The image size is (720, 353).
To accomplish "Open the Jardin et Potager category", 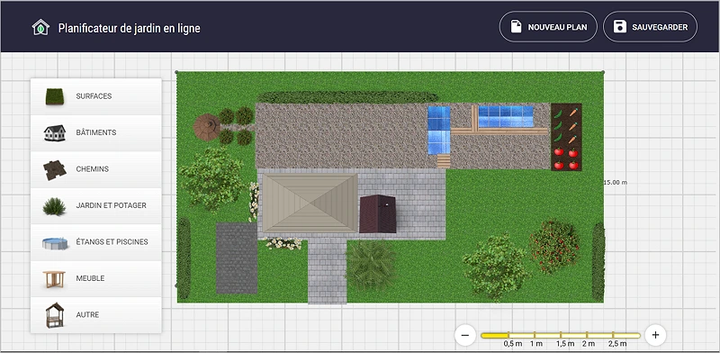I will [96, 205].
